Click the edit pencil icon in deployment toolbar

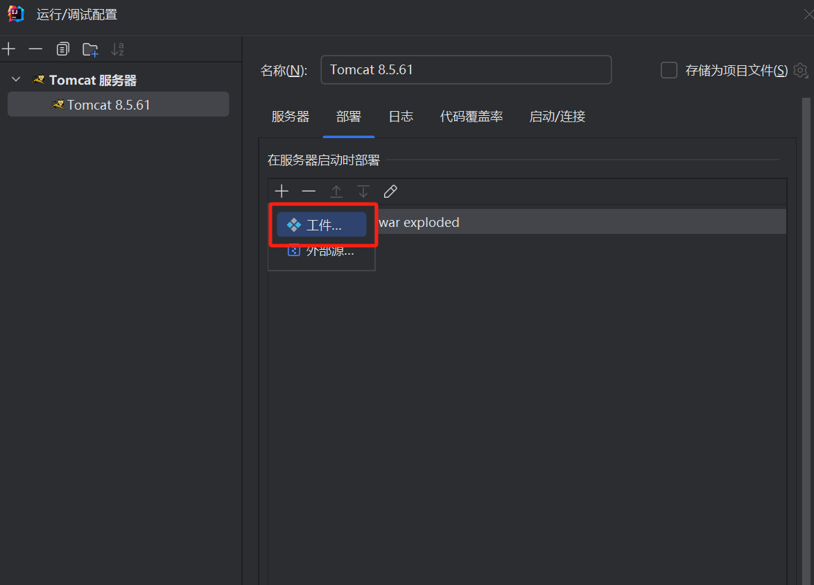click(x=390, y=192)
